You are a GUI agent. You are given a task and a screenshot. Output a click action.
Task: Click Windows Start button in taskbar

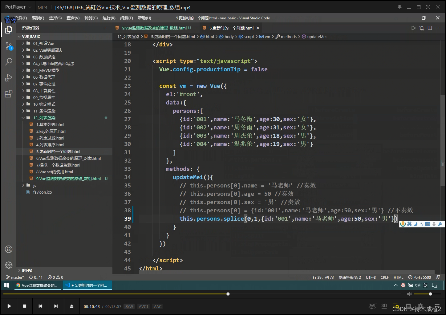tap(7, 285)
